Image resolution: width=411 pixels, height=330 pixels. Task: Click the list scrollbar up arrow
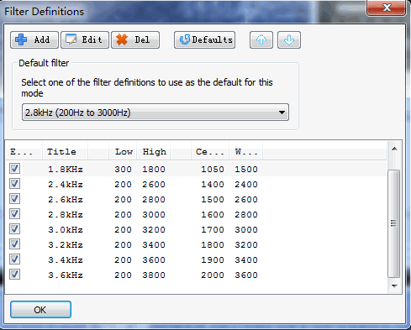[394, 149]
